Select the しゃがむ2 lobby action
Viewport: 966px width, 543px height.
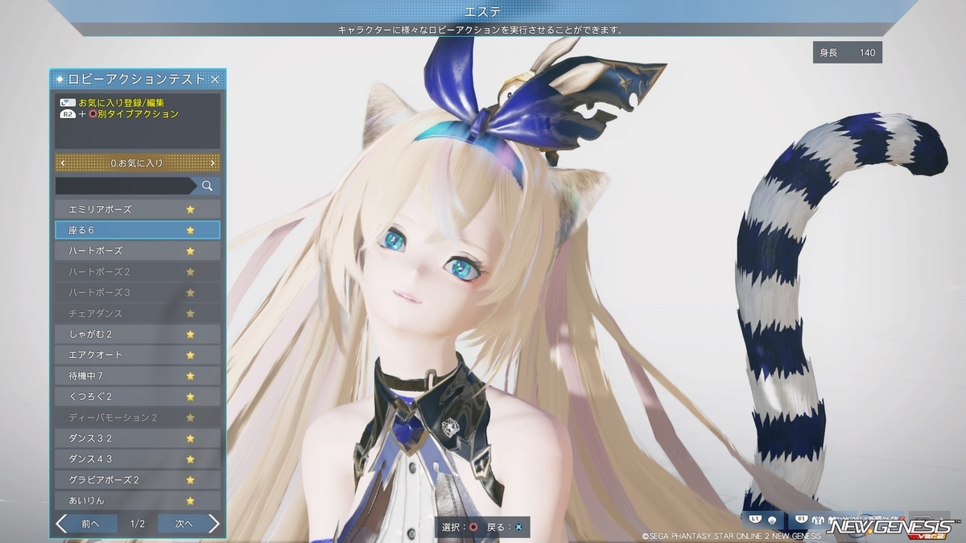click(x=138, y=335)
